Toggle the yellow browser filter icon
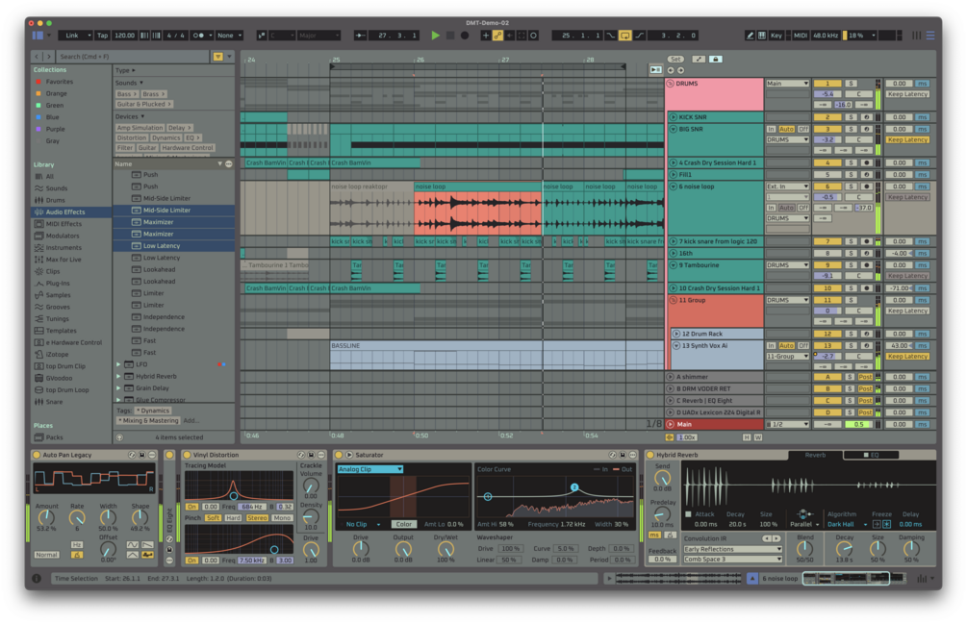The height and width of the screenshot is (623, 967). (x=217, y=56)
